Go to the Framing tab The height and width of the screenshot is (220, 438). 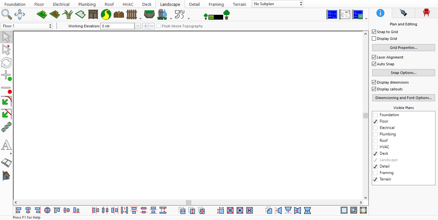pyautogui.click(x=216, y=4)
